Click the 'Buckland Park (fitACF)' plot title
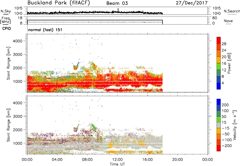The image size is (240, 166). coord(58,3)
